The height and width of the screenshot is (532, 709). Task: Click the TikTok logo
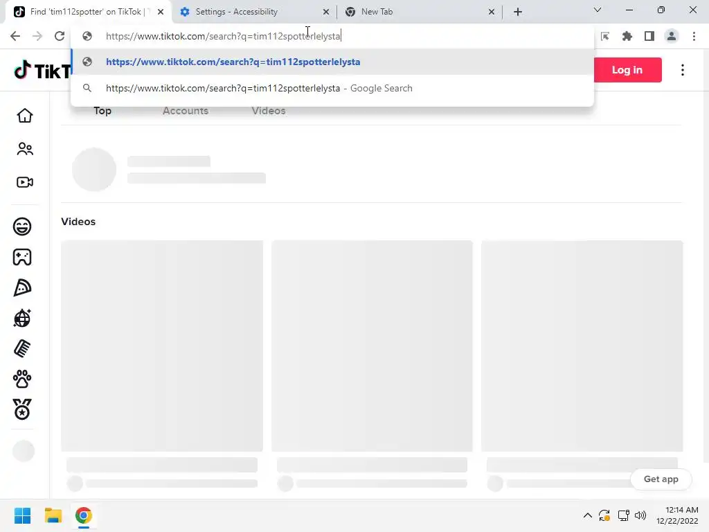42,71
